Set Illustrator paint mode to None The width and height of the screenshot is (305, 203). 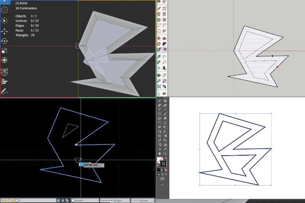click(166, 170)
